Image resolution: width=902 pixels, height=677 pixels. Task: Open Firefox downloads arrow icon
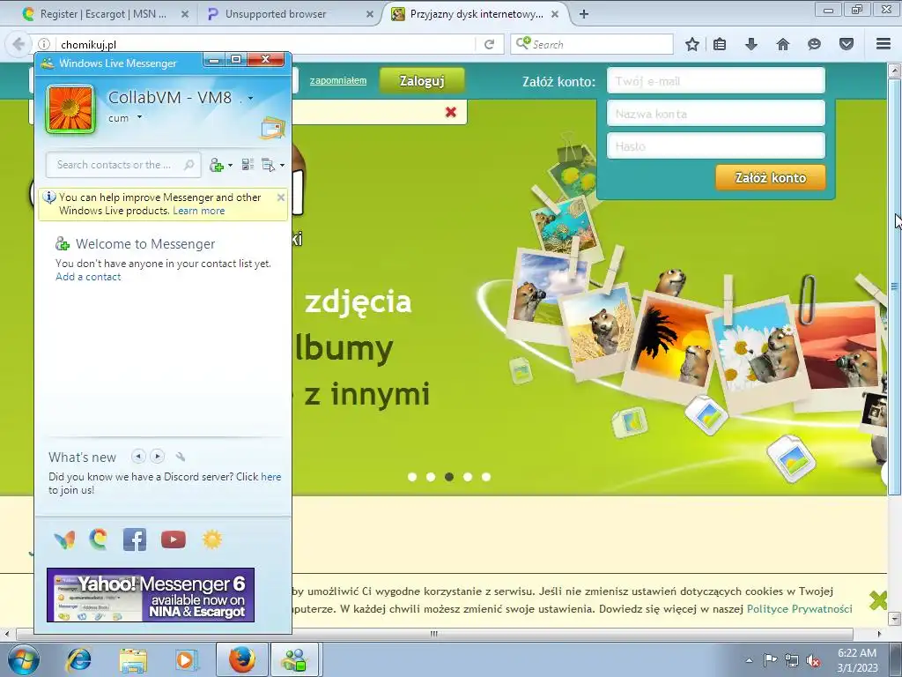pos(750,44)
